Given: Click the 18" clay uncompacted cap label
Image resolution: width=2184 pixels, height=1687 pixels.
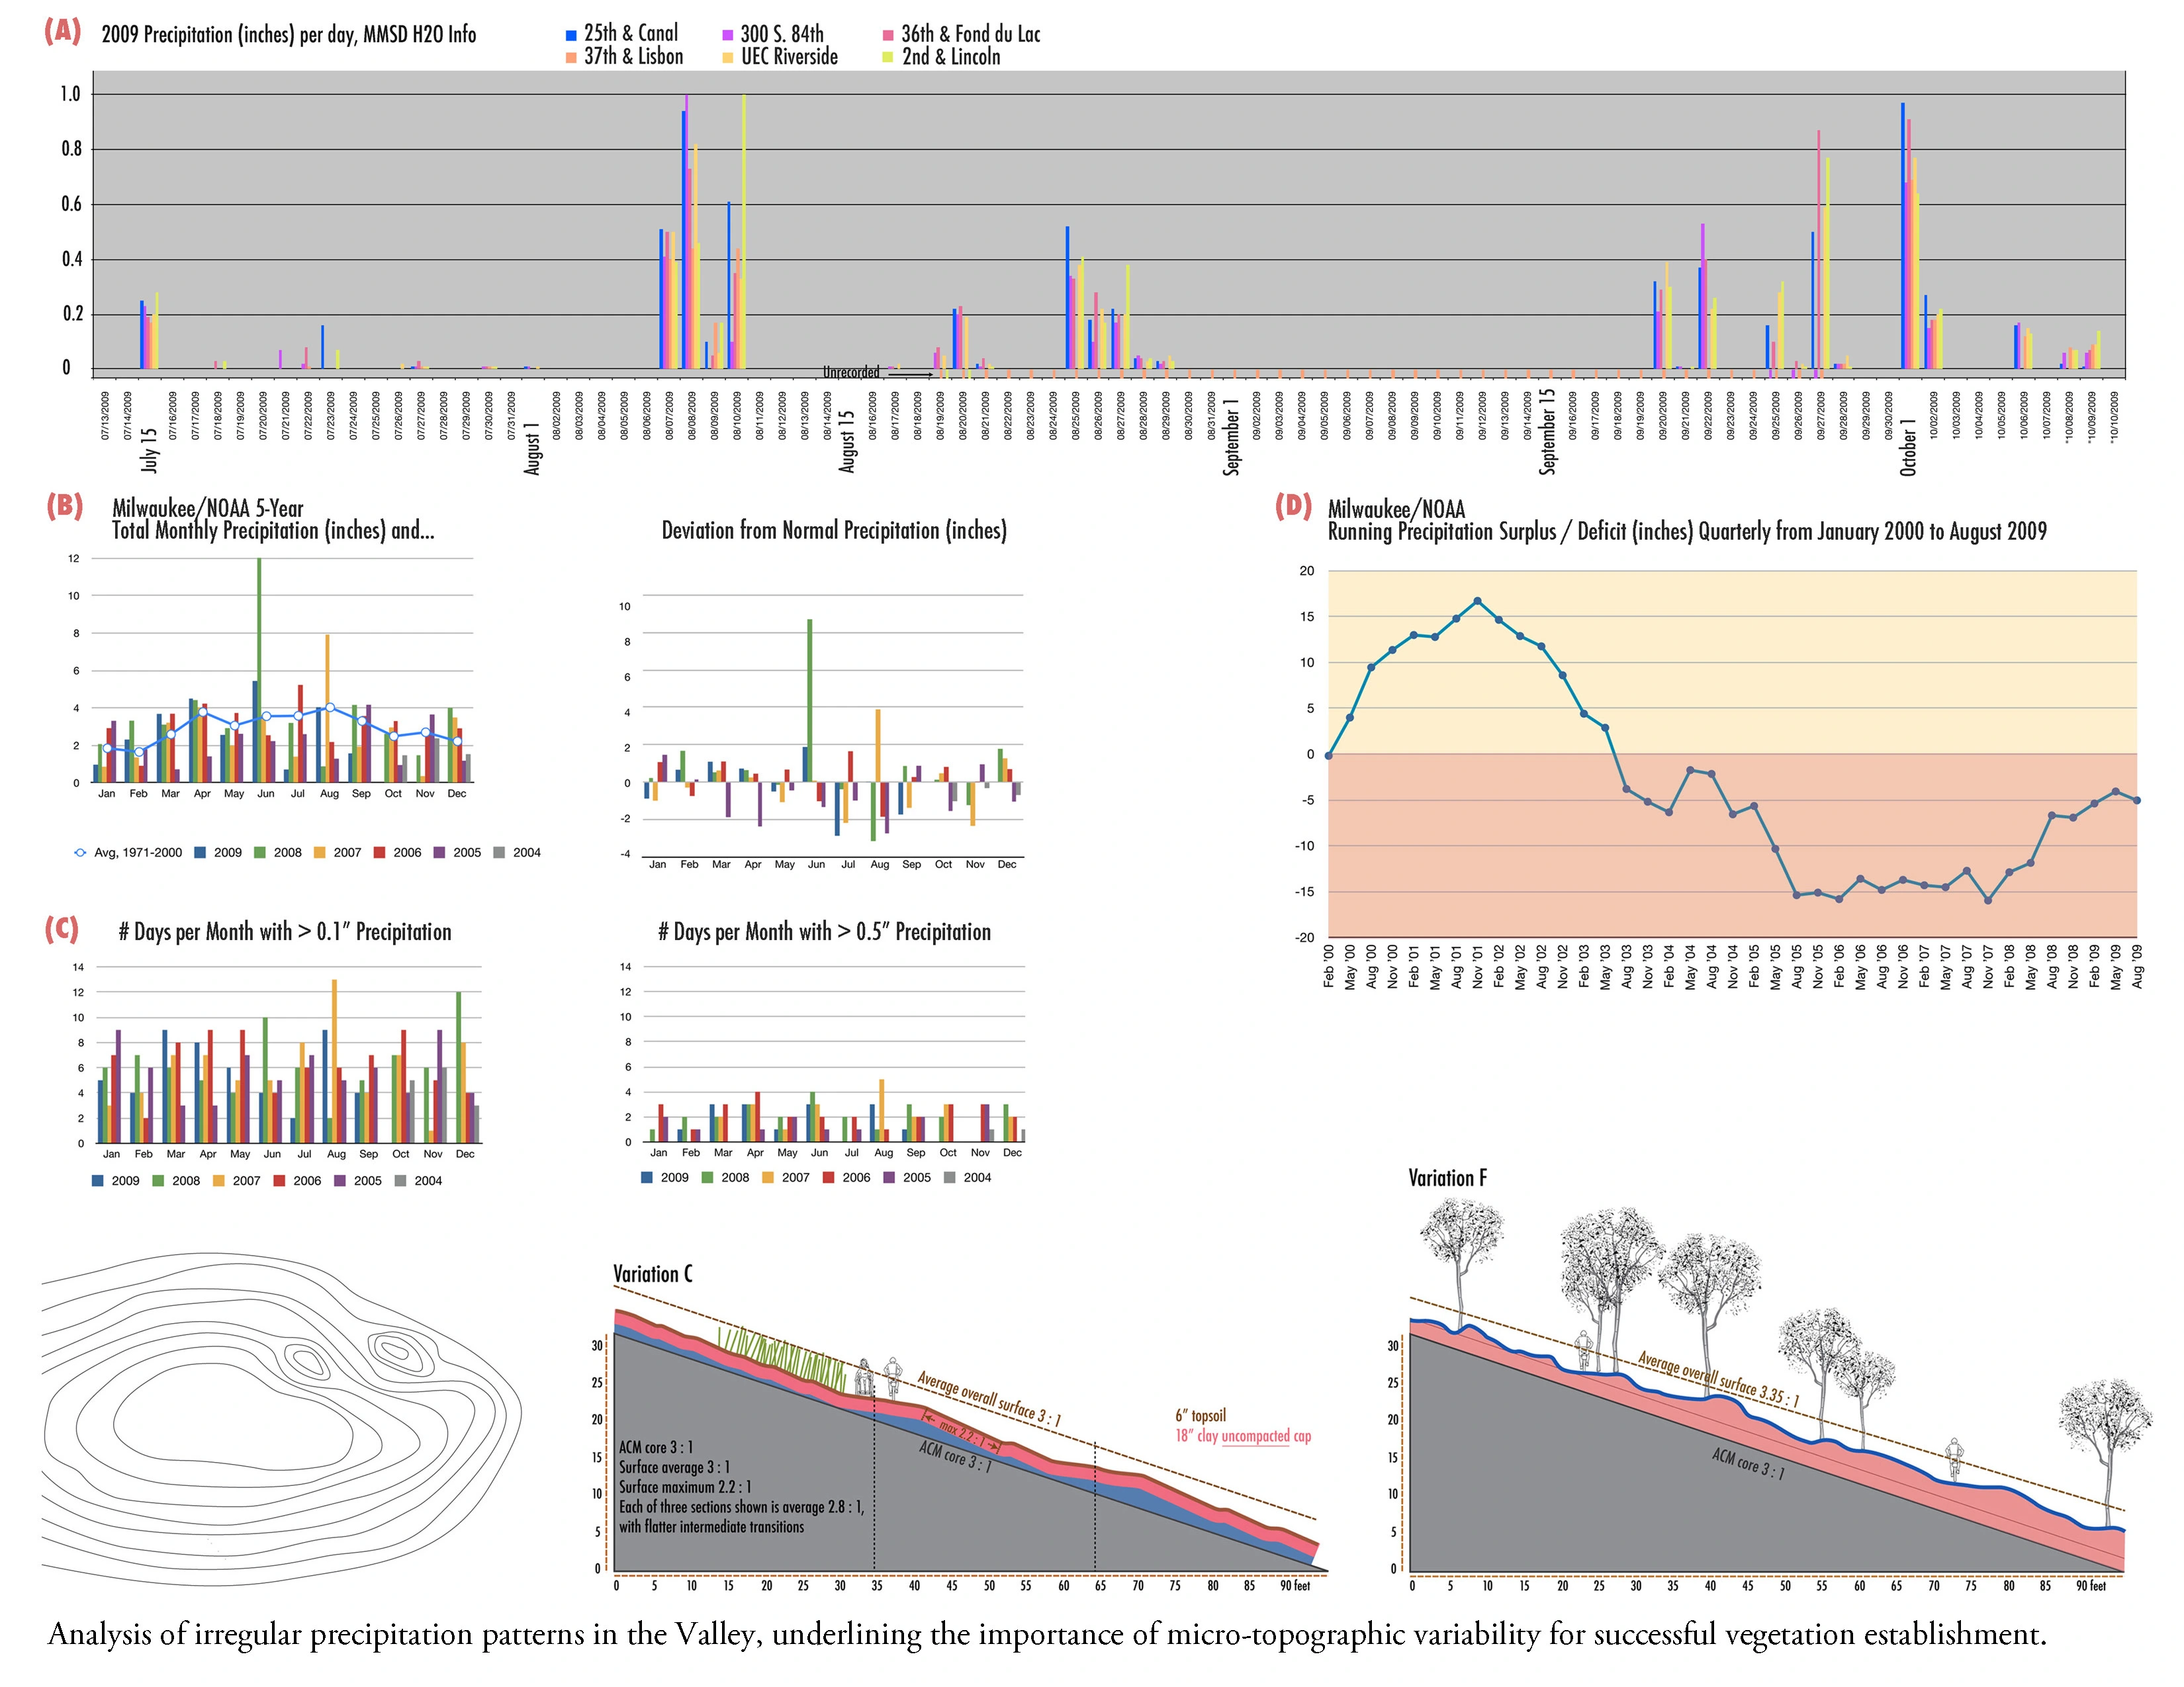Looking at the screenshot, I should point(1243,1436).
